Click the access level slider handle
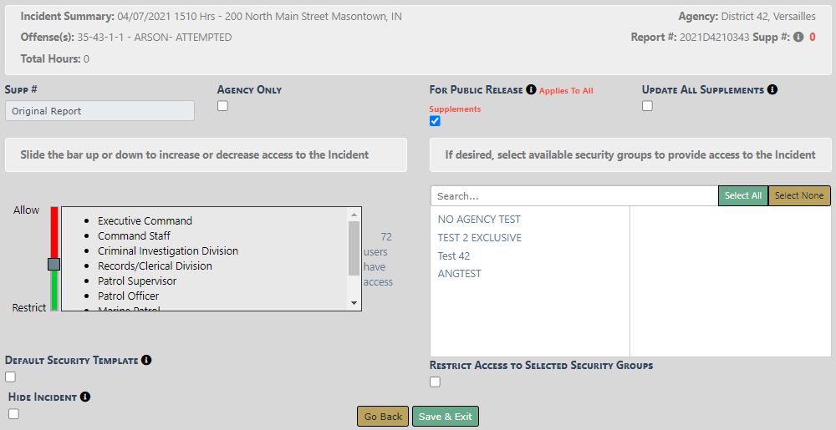 pos(54,264)
